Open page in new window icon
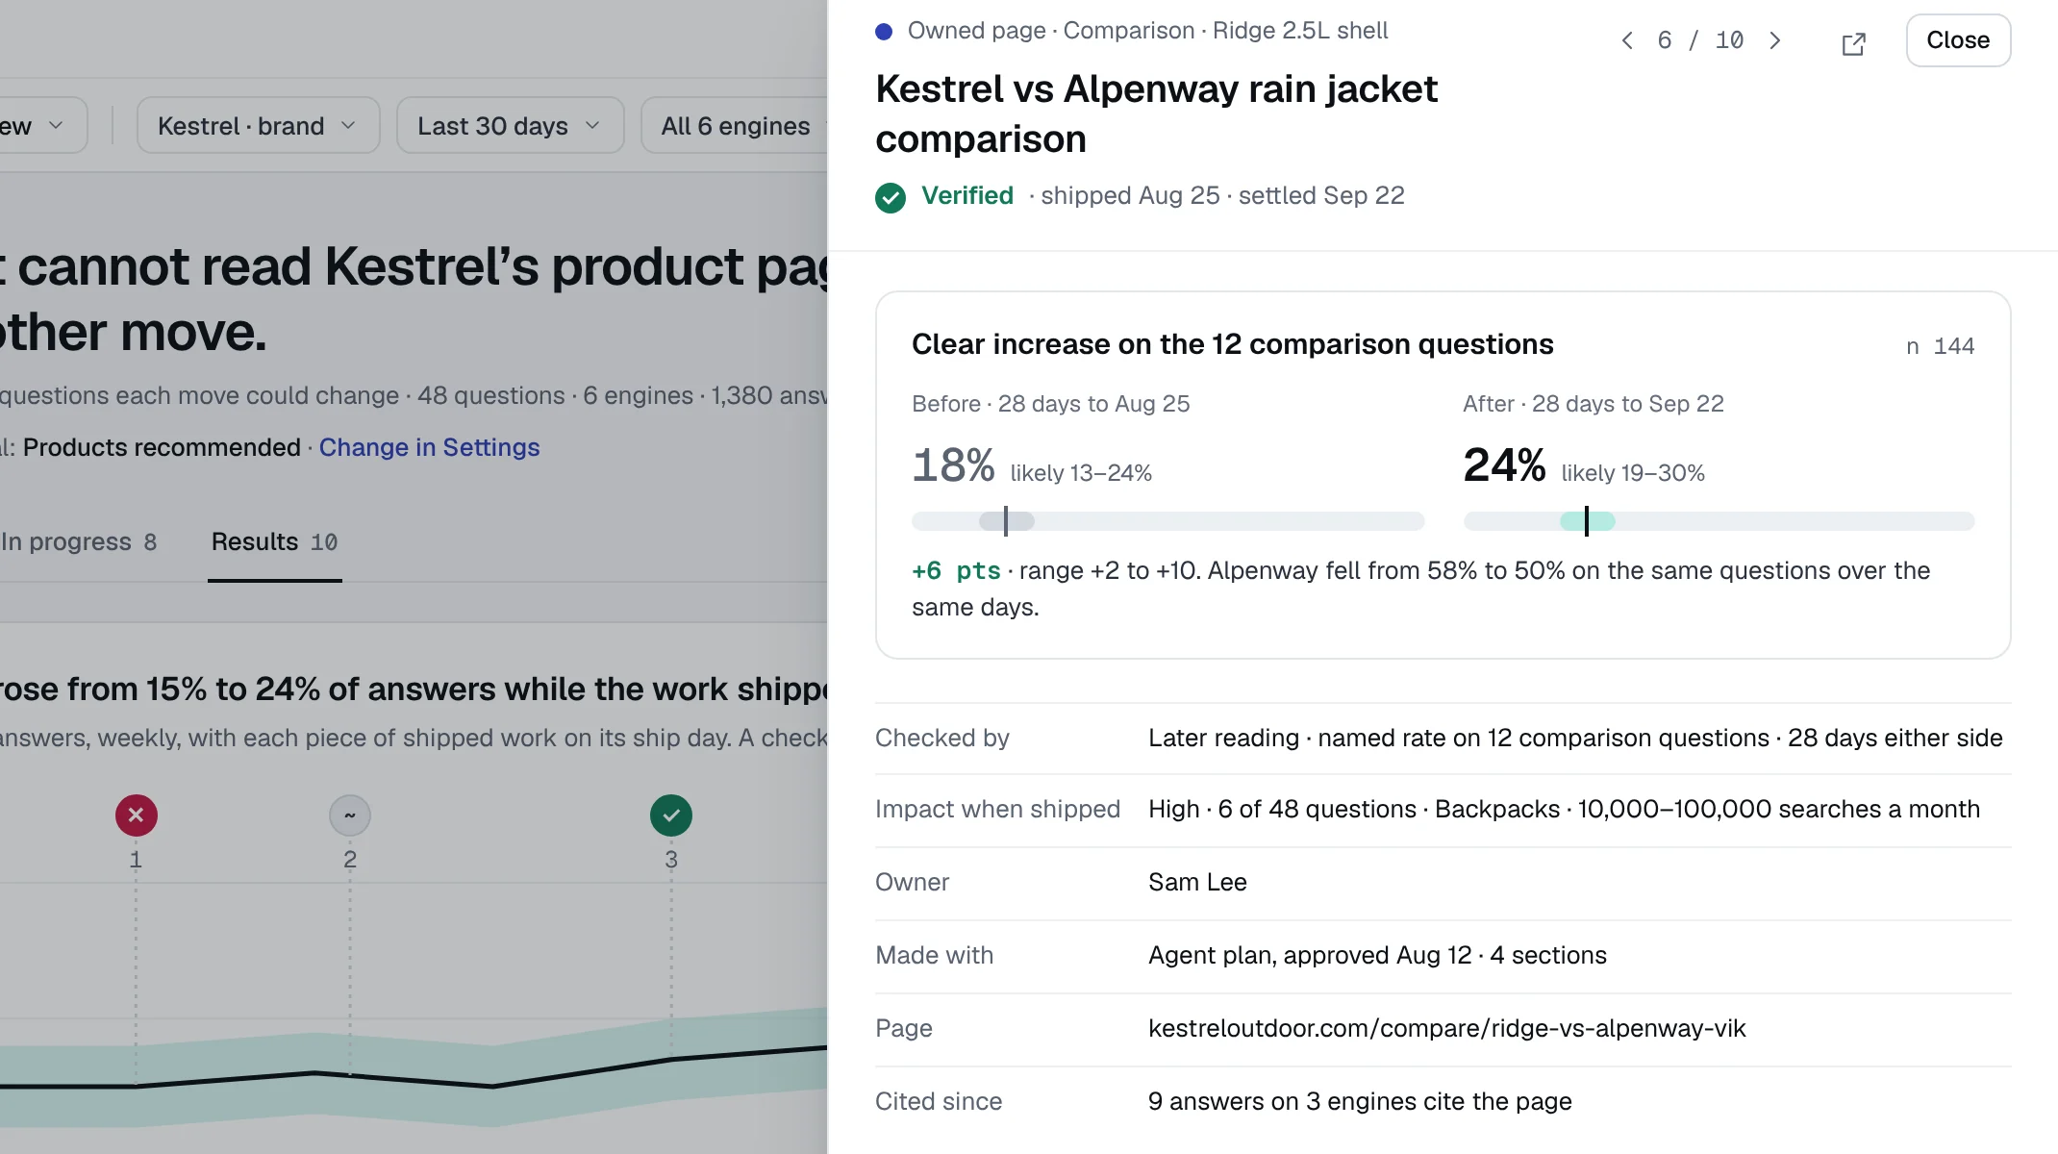This screenshot has height=1154, width=2058. 1853,43
